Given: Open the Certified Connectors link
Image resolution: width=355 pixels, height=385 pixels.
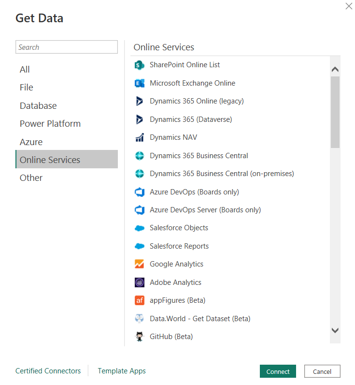Looking at the screenshot, I should (48, 371).
